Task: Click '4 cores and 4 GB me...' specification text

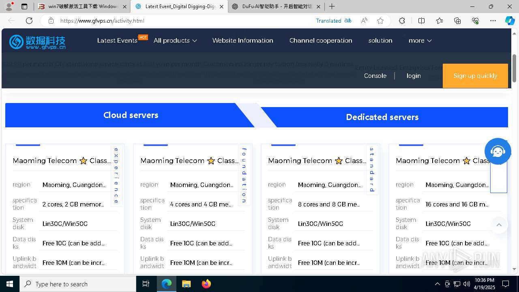Action: tap(201, 204)
